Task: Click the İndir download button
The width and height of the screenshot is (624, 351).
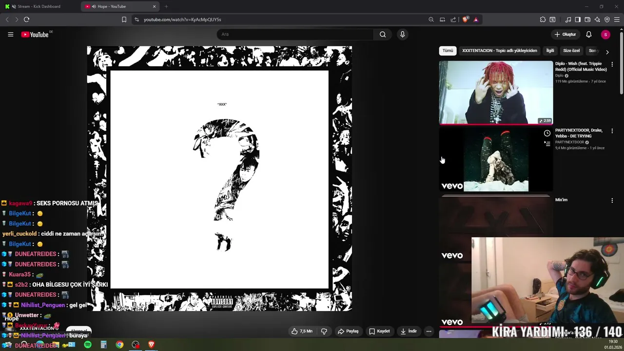Action: click(409, 331)
